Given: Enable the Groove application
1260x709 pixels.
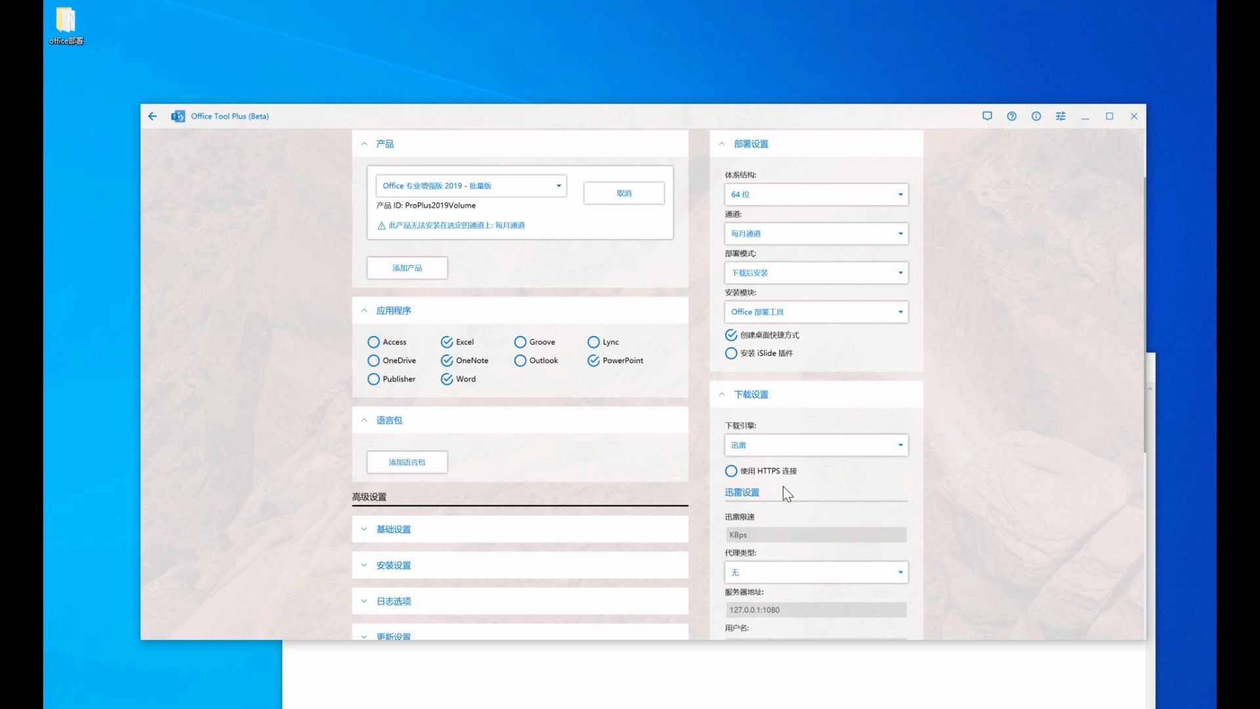Looking at the screenshot, I should [520, 342].
